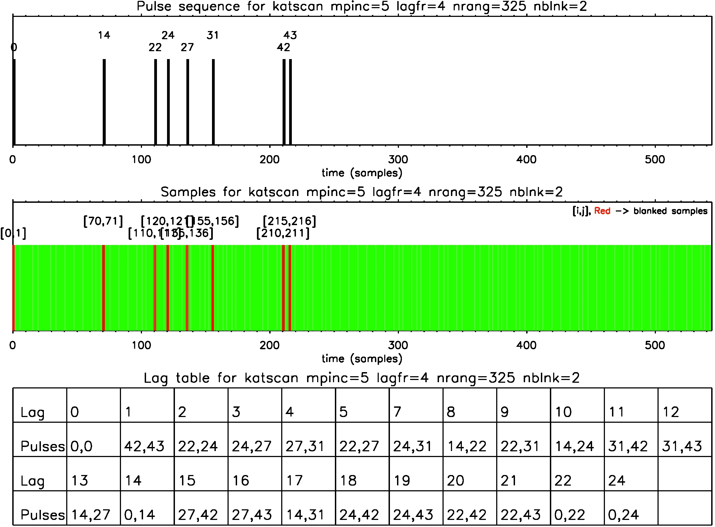Viewport: 715px width, 527px height.
Task: Click the Pulse sequence plot title
Action: pyautogui.click(x=362, y=6)
